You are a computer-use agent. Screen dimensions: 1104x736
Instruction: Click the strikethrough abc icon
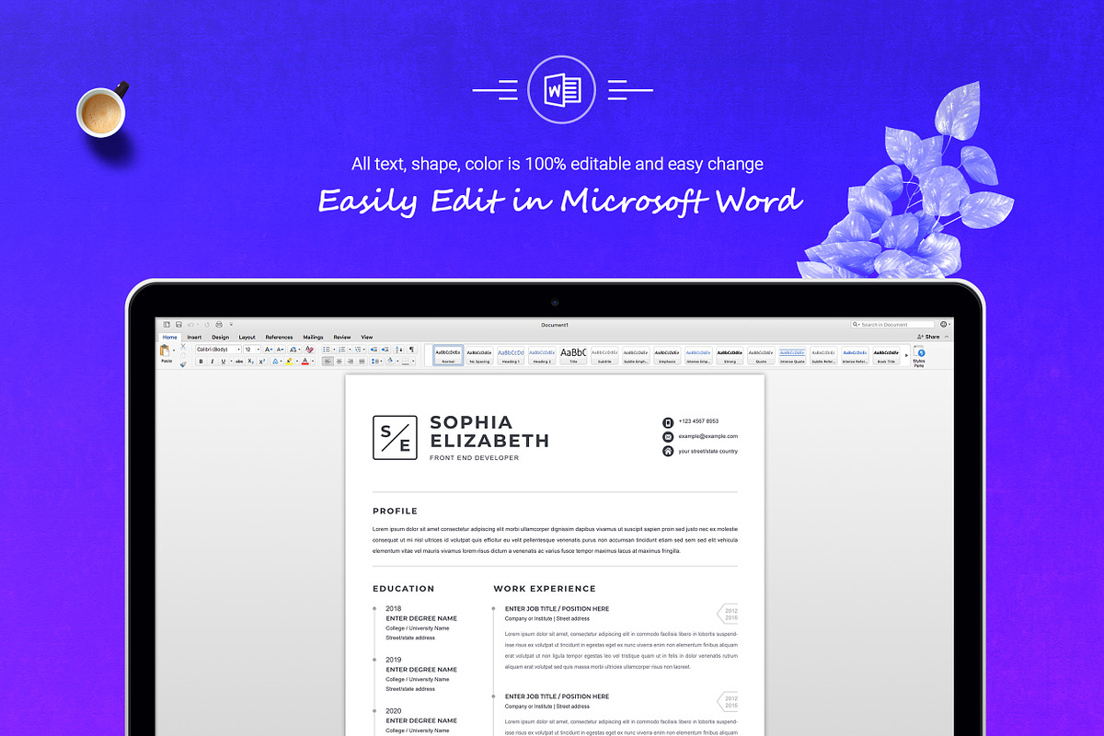239,362
